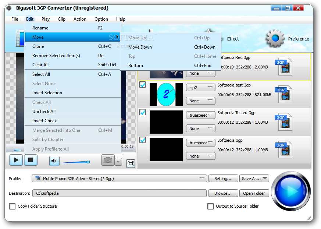321x229 pixels.
Task: Click the file name Softpedia Tested.3gp
Action: (236, 113)
